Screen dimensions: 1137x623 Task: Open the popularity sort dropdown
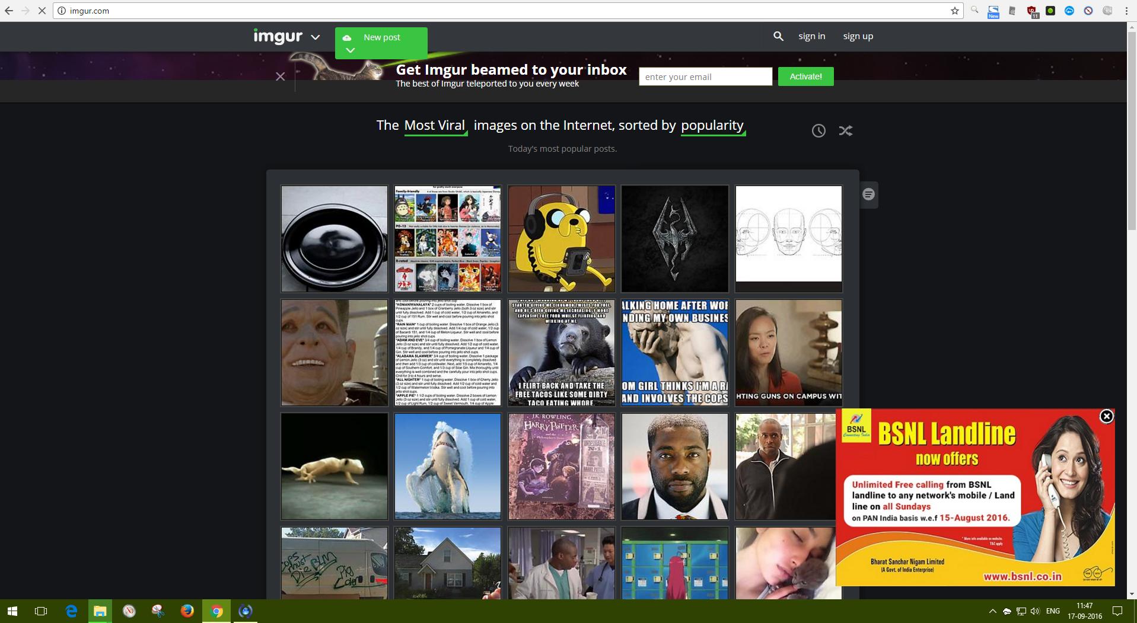click(x=712, y=126)
